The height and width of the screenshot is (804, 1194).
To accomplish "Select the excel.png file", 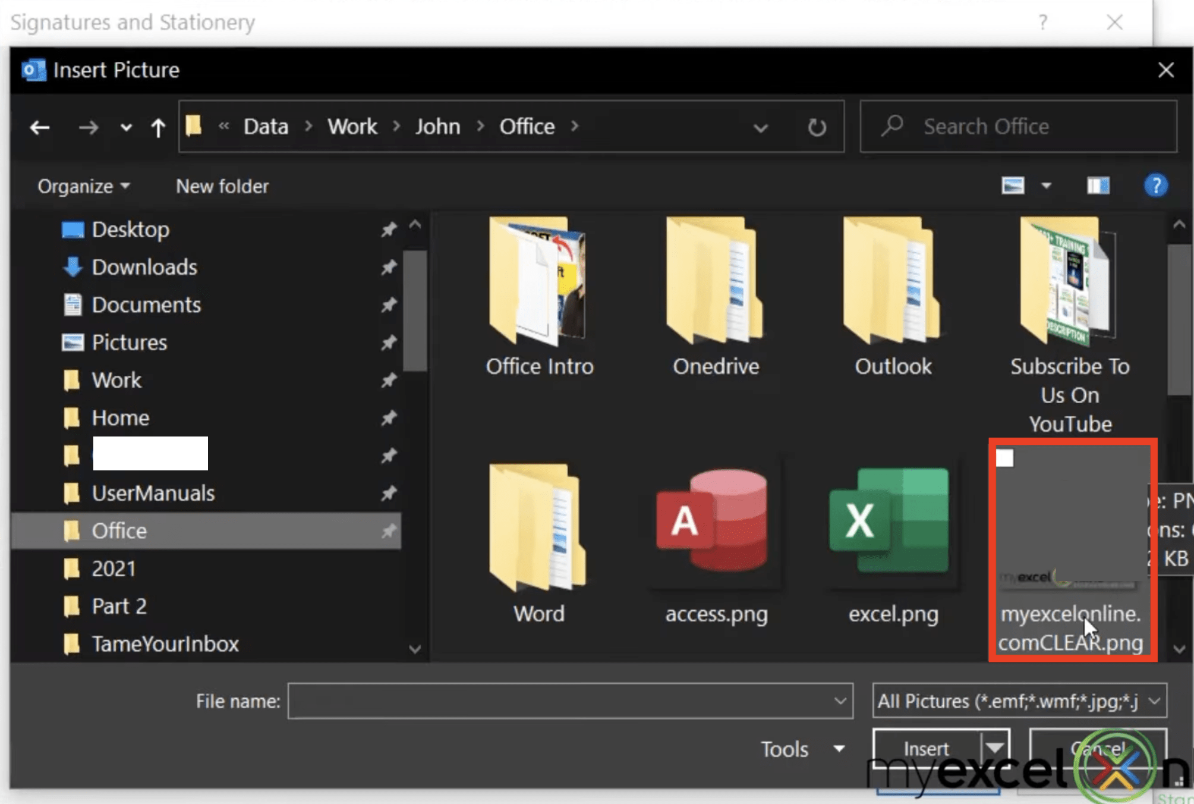I will point(893,544).
